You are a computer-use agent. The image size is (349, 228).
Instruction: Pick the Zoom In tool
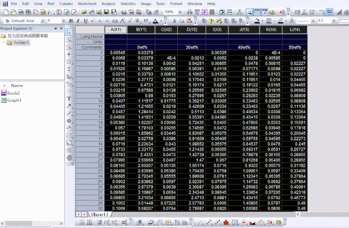pos(69,40)
